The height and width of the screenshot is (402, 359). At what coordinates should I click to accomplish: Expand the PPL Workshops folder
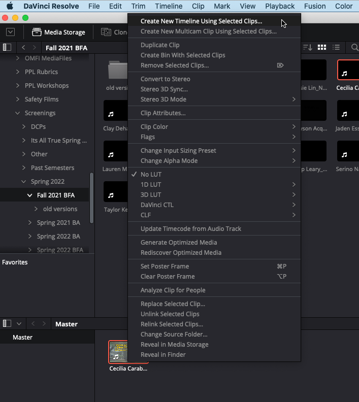(x=18, y=86)
